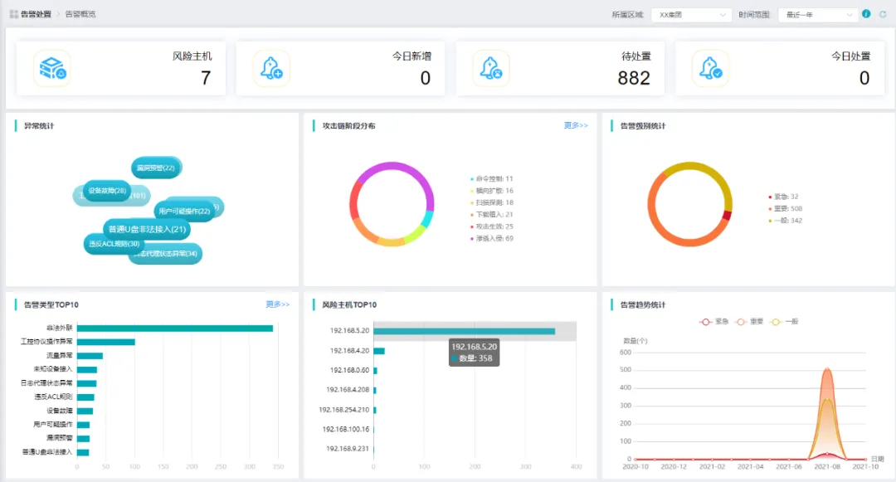Click the 2021-04 date on trend axis
Viewport: 896px width, 482px height.
pos(750,466)
